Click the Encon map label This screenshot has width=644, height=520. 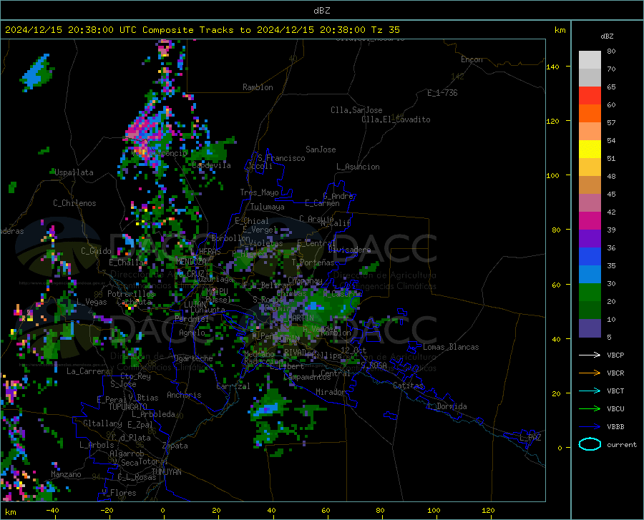coord(472,59)
